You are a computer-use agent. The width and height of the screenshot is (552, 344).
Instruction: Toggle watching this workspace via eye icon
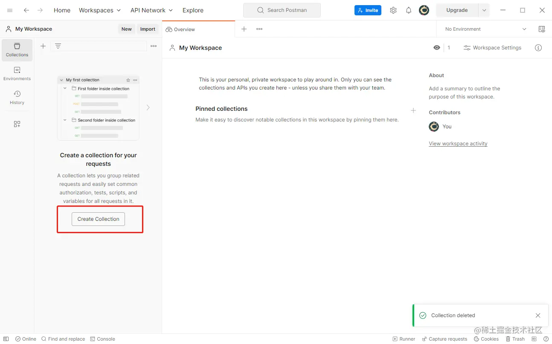point(436,47)
